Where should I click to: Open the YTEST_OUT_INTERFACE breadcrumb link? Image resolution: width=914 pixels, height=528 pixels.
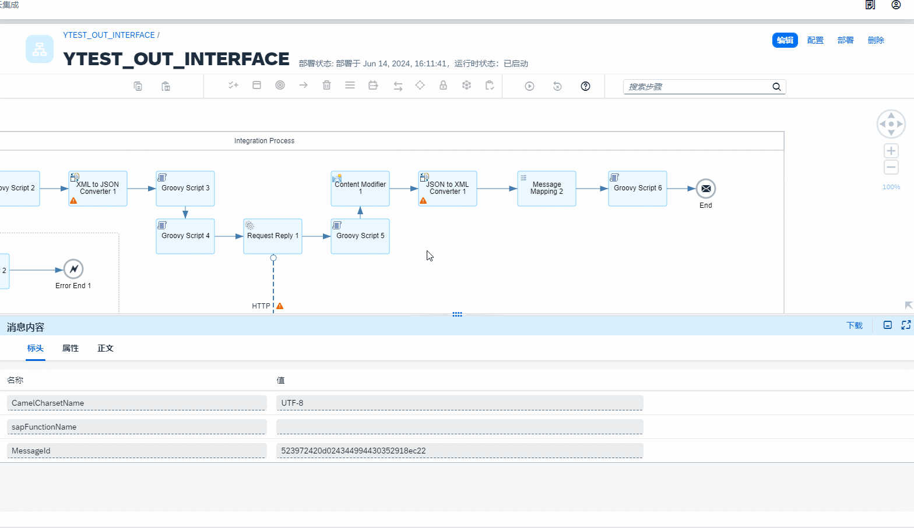(x=109, y=35)
